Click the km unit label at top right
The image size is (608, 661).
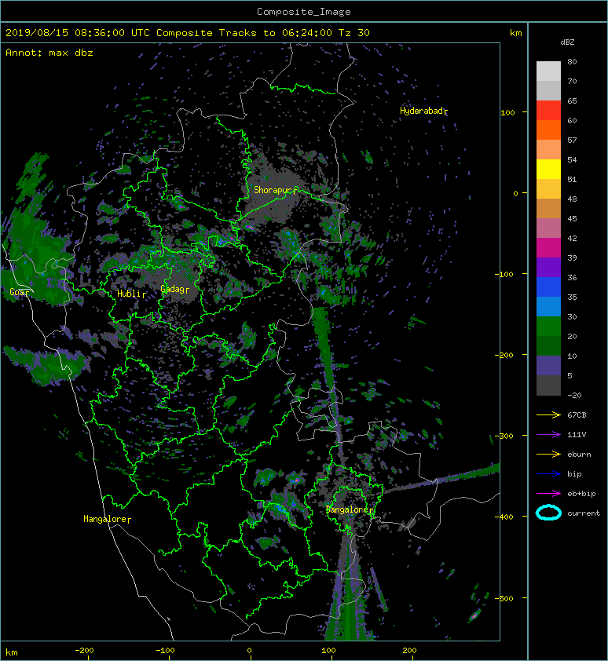click(515, 33)
